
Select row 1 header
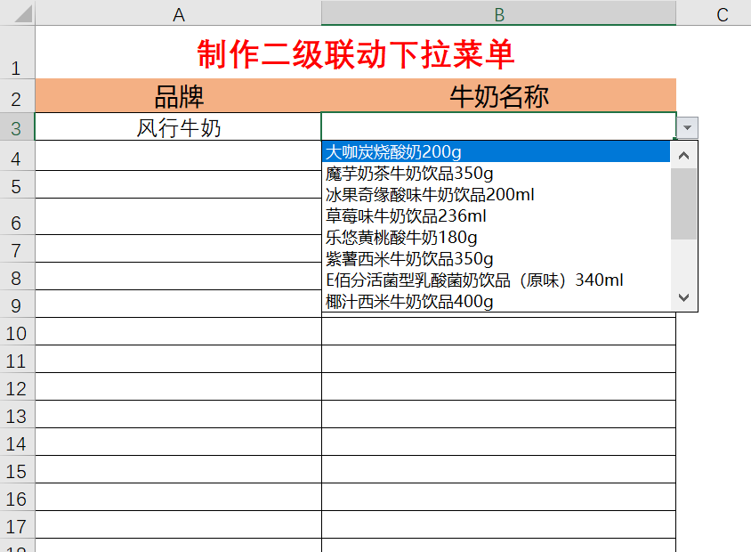17,53
